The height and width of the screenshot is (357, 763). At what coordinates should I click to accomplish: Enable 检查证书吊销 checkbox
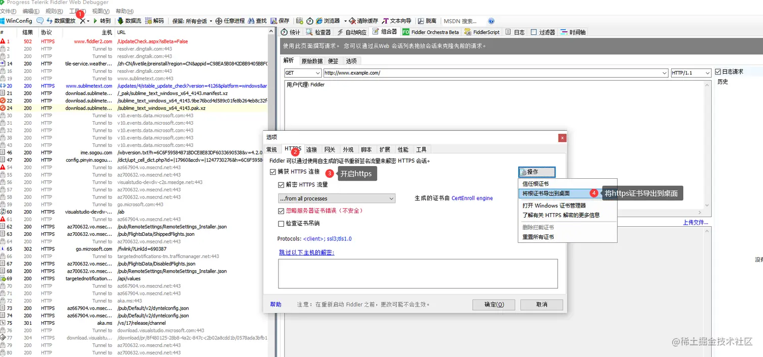[x=282, y=224]
